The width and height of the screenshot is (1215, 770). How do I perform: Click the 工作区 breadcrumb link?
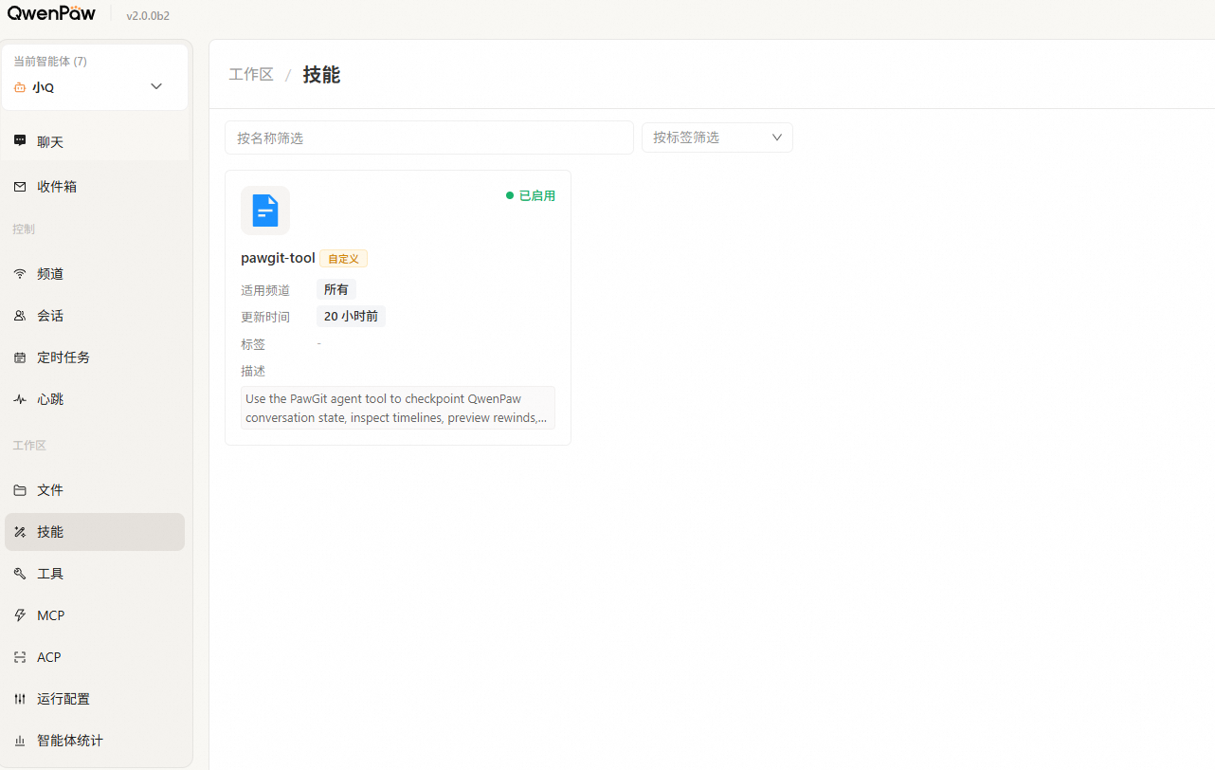[251, 74]
